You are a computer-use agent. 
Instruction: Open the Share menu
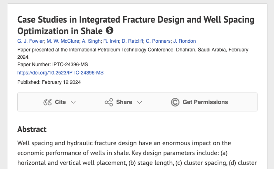click(x=124, y=102)
